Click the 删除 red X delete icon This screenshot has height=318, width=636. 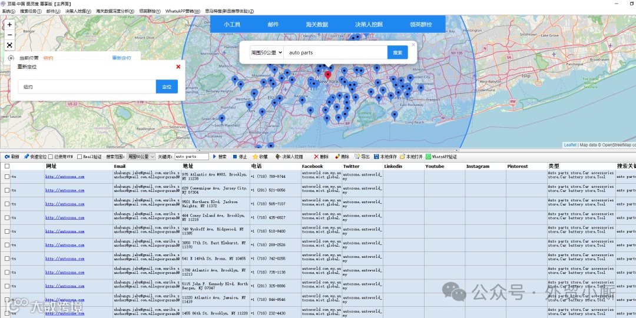[316, 157]
